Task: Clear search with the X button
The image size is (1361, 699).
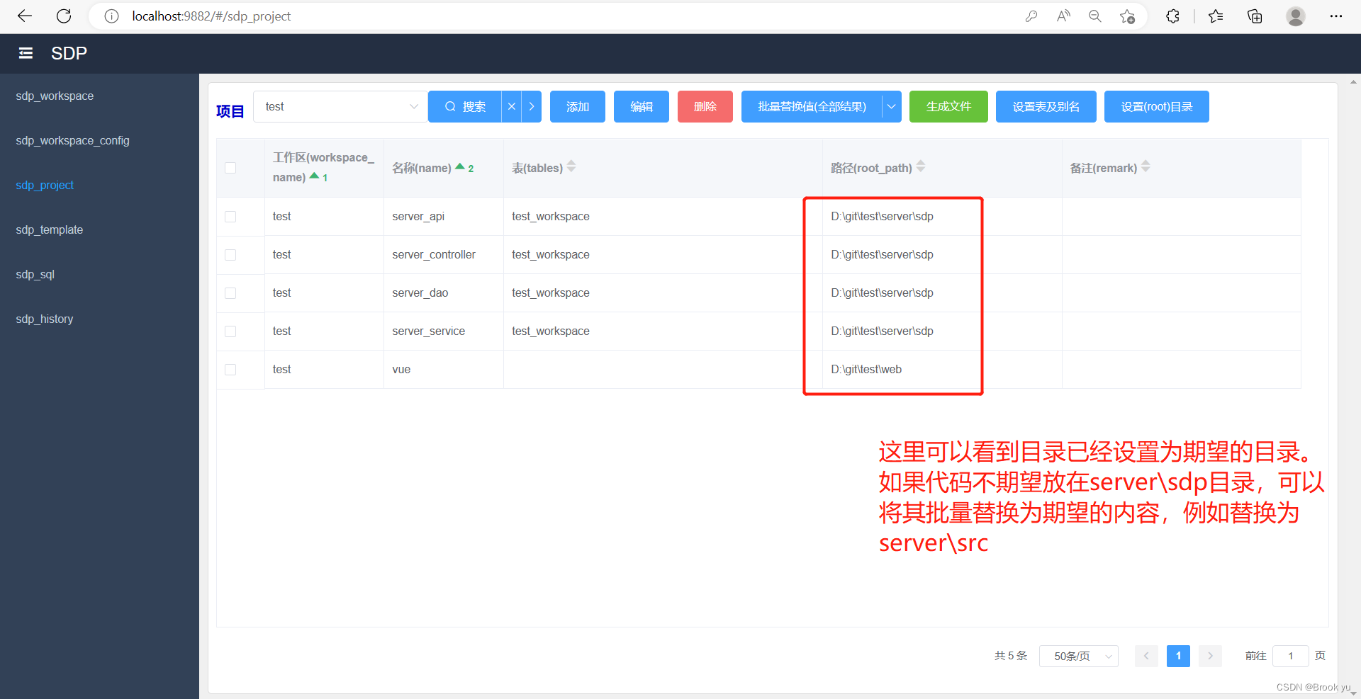Action: [x=511, y=106]
